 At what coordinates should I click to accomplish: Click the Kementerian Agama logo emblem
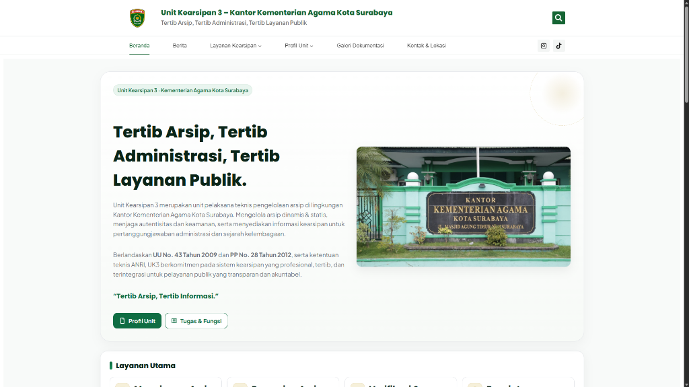[x=137, y=18]
